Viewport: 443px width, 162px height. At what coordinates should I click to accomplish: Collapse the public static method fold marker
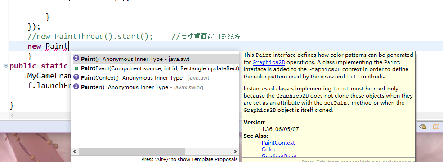(6, 66)
